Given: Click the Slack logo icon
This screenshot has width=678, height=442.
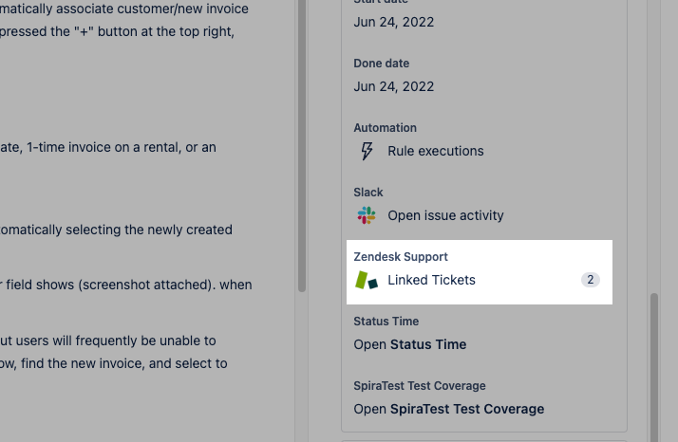Looking at the screenshot, I should click(x=367, y=215).
